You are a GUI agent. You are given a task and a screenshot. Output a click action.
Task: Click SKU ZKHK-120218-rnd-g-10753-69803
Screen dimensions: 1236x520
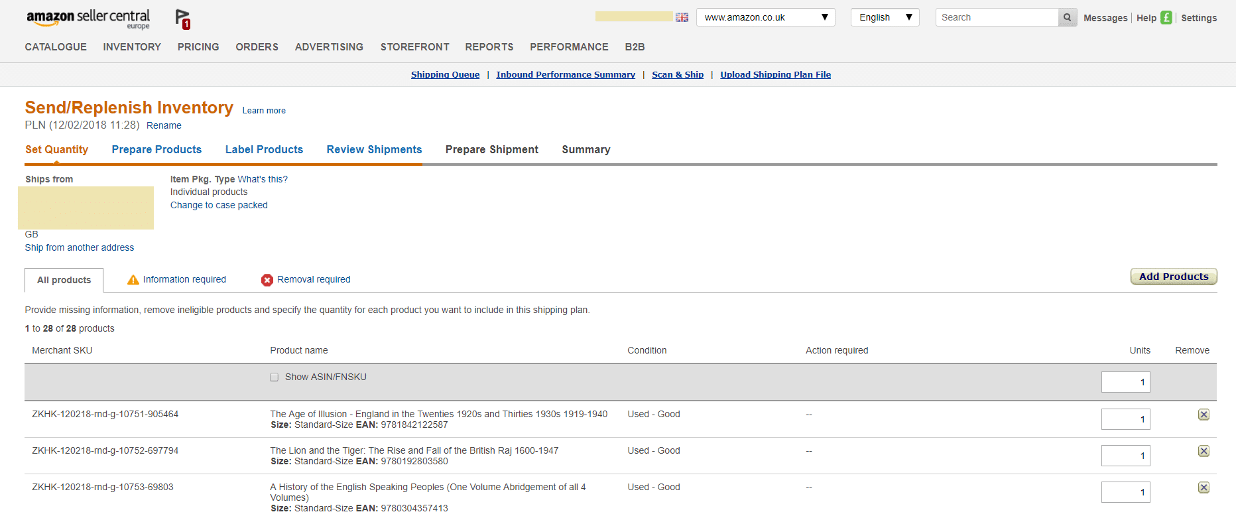coord(103,487)
